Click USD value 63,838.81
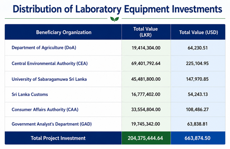This screenshot has height=149, width=230. tap(198, 124)
